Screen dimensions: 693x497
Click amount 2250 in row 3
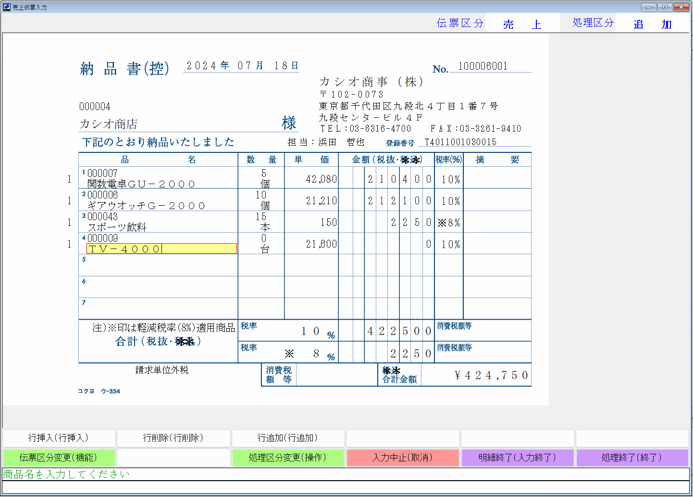411,223
